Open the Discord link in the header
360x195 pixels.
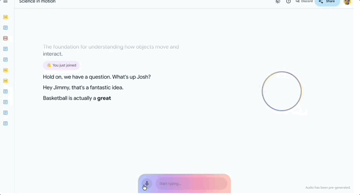(x=304, y=2)
